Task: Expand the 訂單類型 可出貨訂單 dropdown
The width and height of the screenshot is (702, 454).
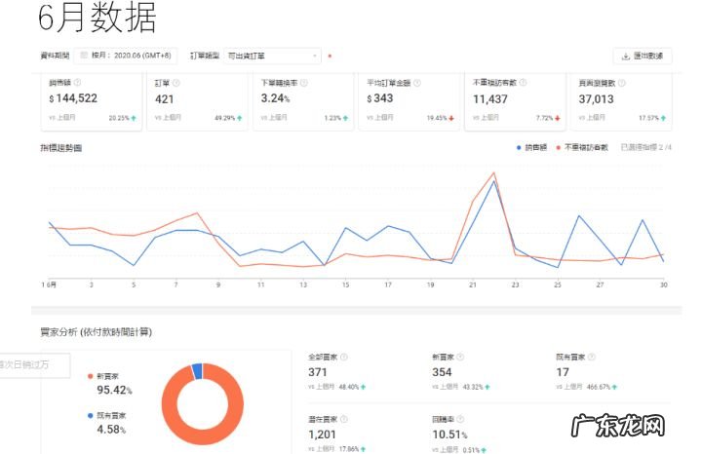Action: [272, 56]
